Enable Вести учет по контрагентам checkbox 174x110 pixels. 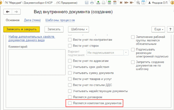[70, 40]
